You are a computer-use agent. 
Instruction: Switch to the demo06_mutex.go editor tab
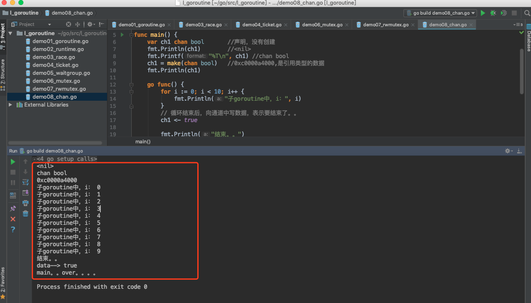tap(322, 25)
